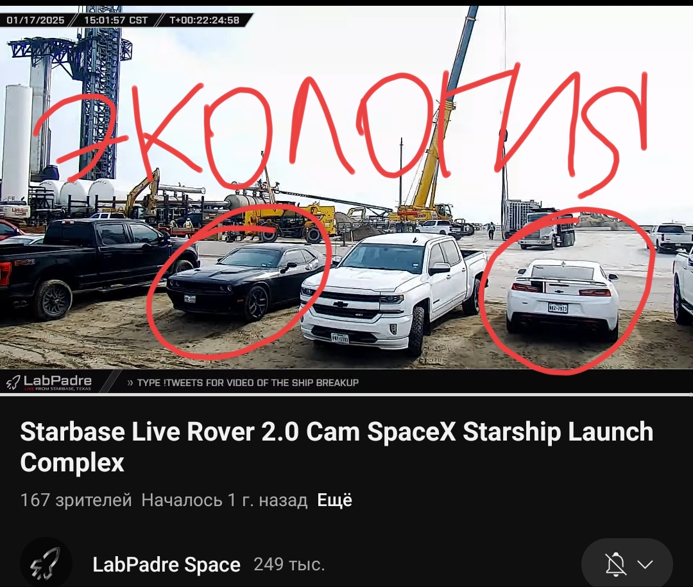Open the LabPadre Space channel name
The height and width of the screenshot is (587, 693).
[166, 565]
